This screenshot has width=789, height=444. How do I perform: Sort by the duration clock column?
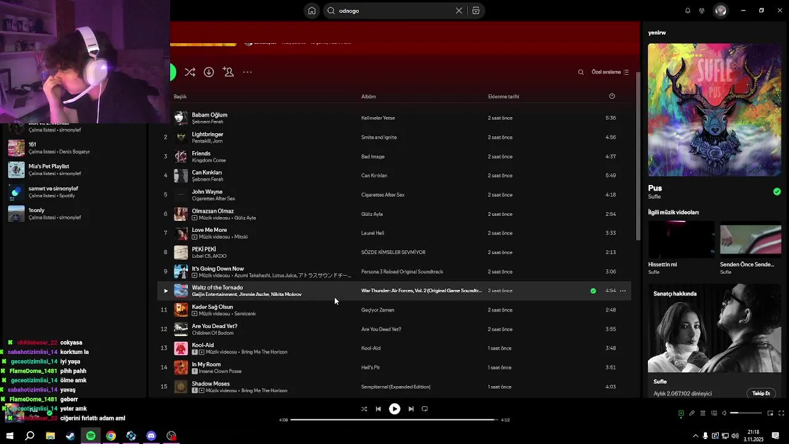click(x=612, y=96)
